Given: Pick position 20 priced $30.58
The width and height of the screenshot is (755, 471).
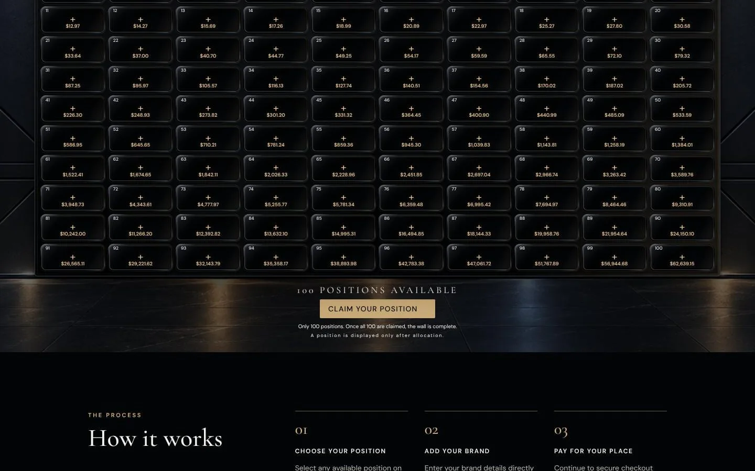Looking at the screenshot, I should tap(682, 20).
